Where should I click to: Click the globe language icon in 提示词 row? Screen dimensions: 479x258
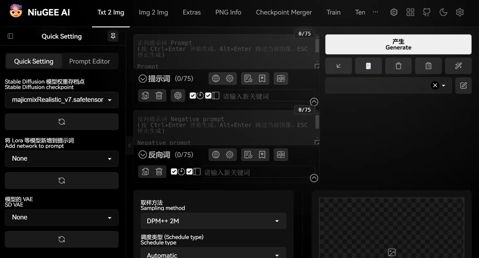click(x=216, y=78)
